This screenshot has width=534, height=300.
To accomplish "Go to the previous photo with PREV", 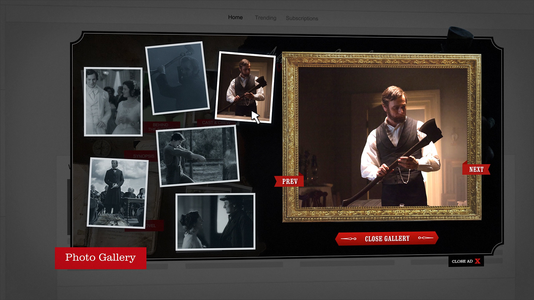I will point(289,181).
